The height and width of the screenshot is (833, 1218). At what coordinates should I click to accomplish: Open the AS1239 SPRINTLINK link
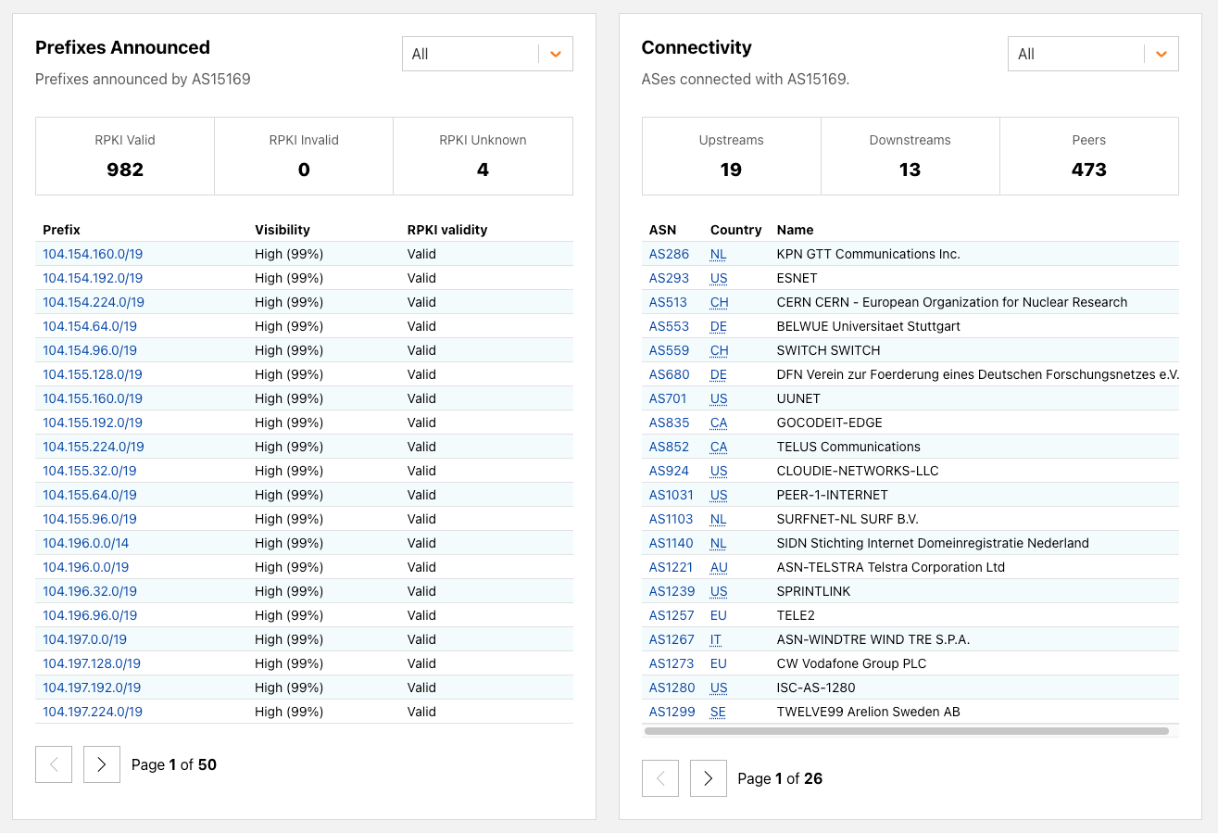click(672, 591)
